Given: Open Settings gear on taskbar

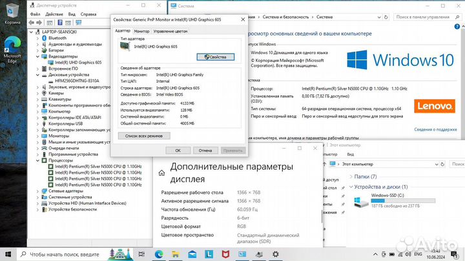Looking at the screenshot, I should click(276, 254).
